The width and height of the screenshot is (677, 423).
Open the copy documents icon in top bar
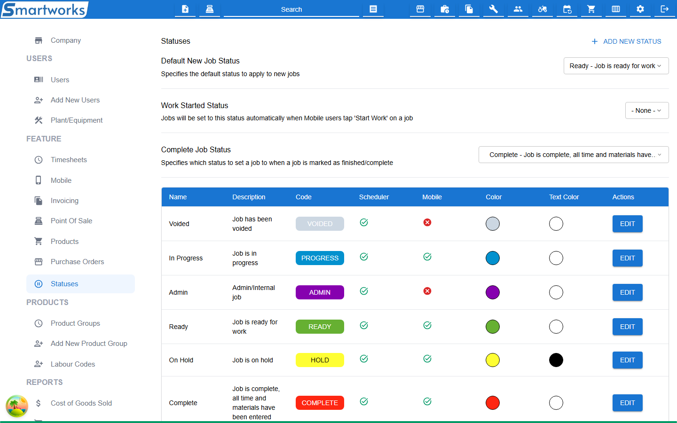[x=469, y=9]
